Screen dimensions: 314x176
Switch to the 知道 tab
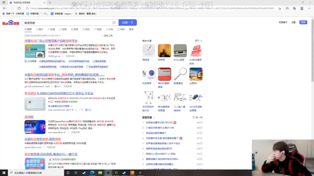click(51, 29)
